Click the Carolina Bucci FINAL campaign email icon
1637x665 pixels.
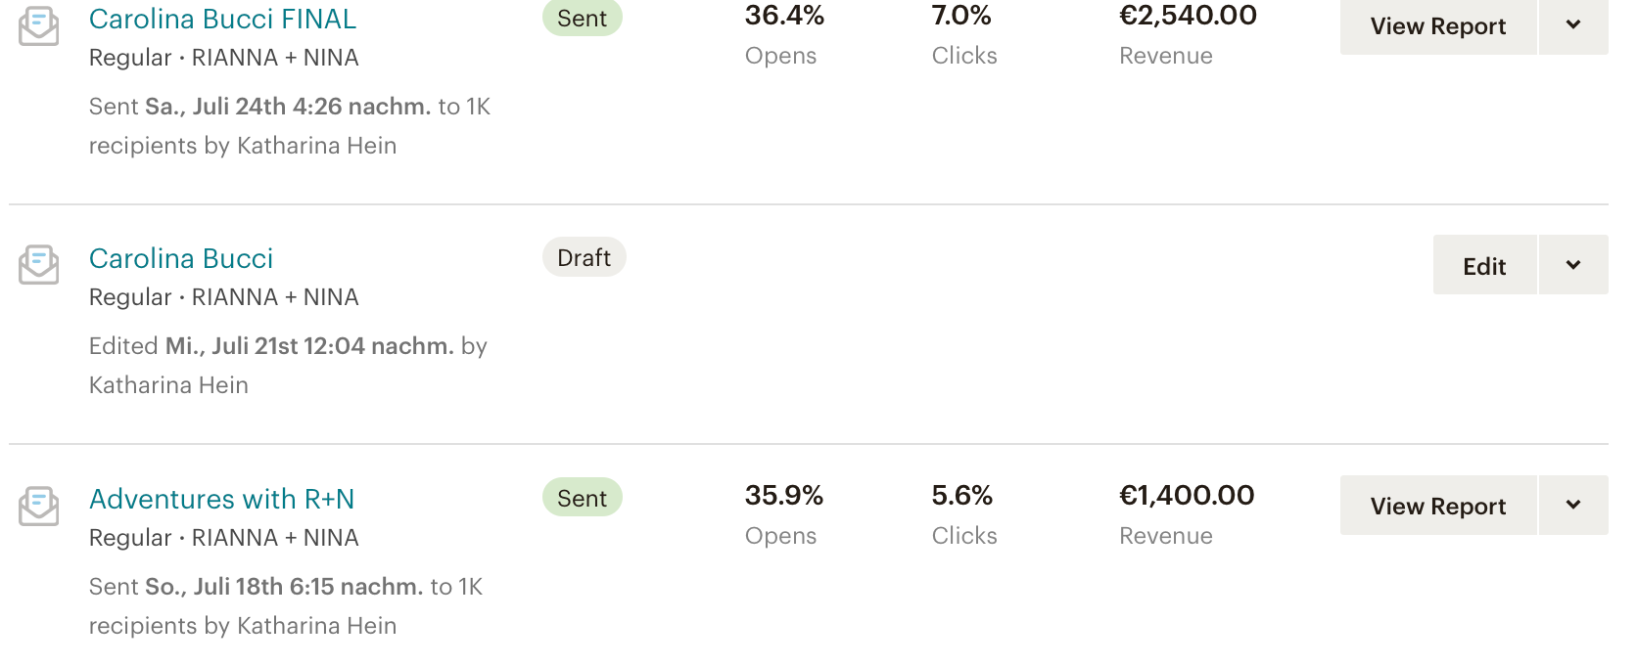click(39, 25)
